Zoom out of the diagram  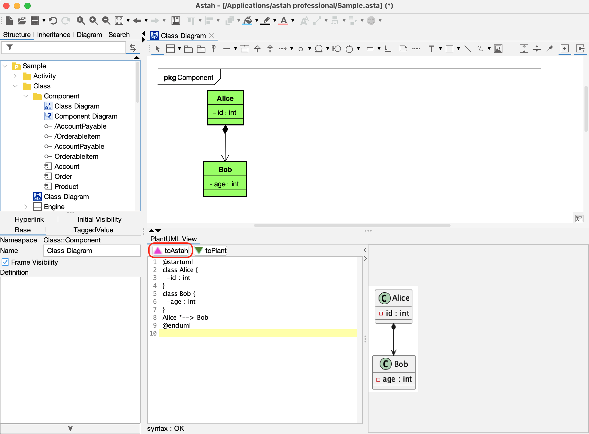click(x=106, y=20)
